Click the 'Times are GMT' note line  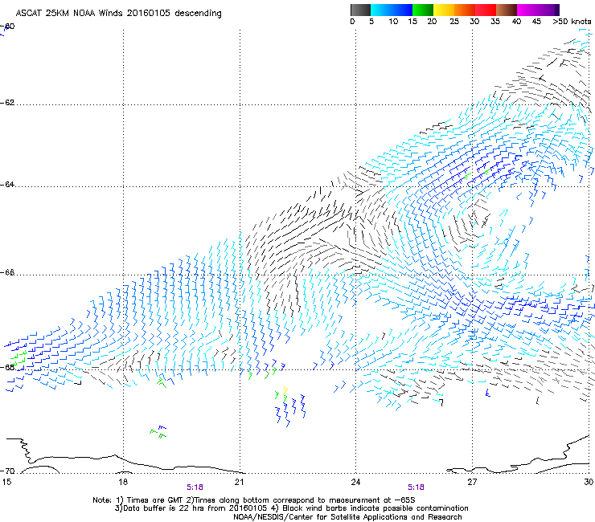(254, 500)
